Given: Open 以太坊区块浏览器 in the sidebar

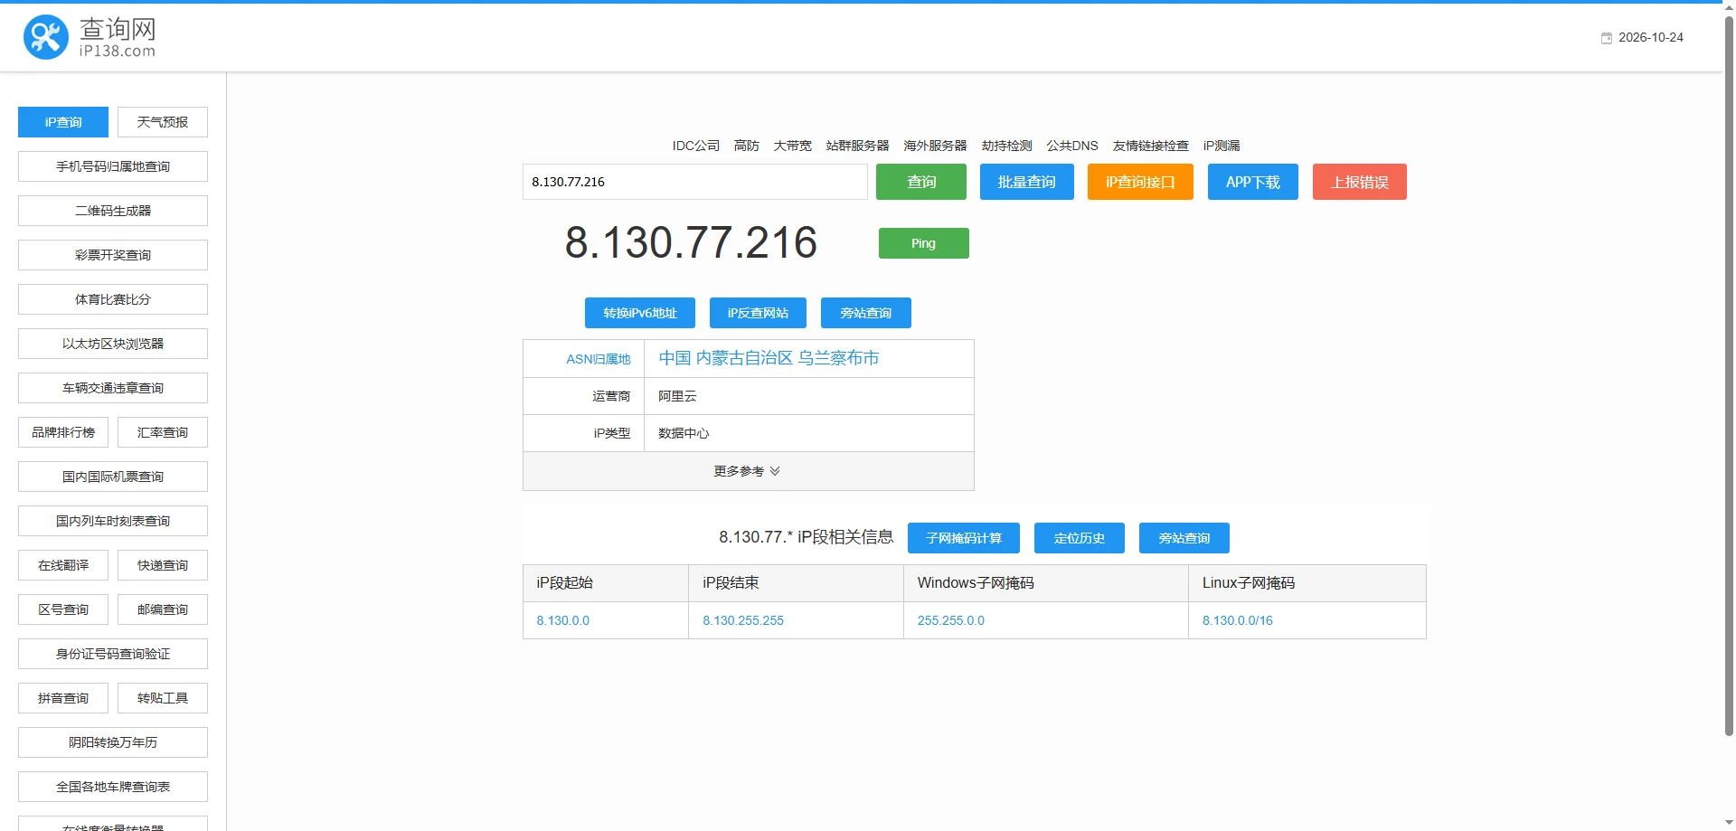Looking at the screenshot, I should click(113, 344).
